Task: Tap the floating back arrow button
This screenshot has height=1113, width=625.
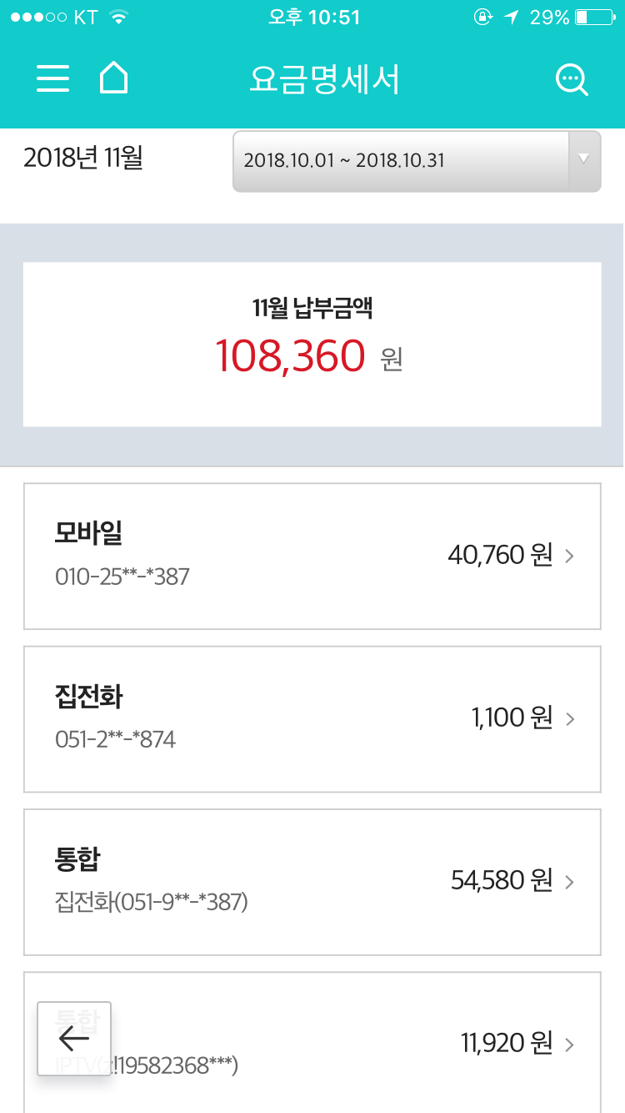Action: (x=74, y=1039)
